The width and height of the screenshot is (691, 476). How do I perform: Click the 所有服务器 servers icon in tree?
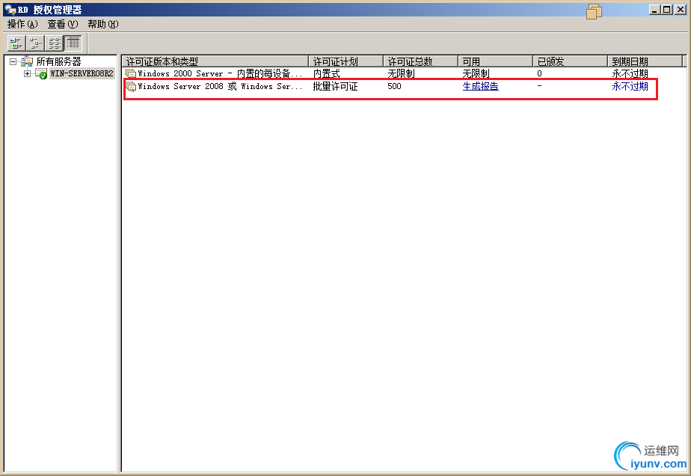(27, 61)
